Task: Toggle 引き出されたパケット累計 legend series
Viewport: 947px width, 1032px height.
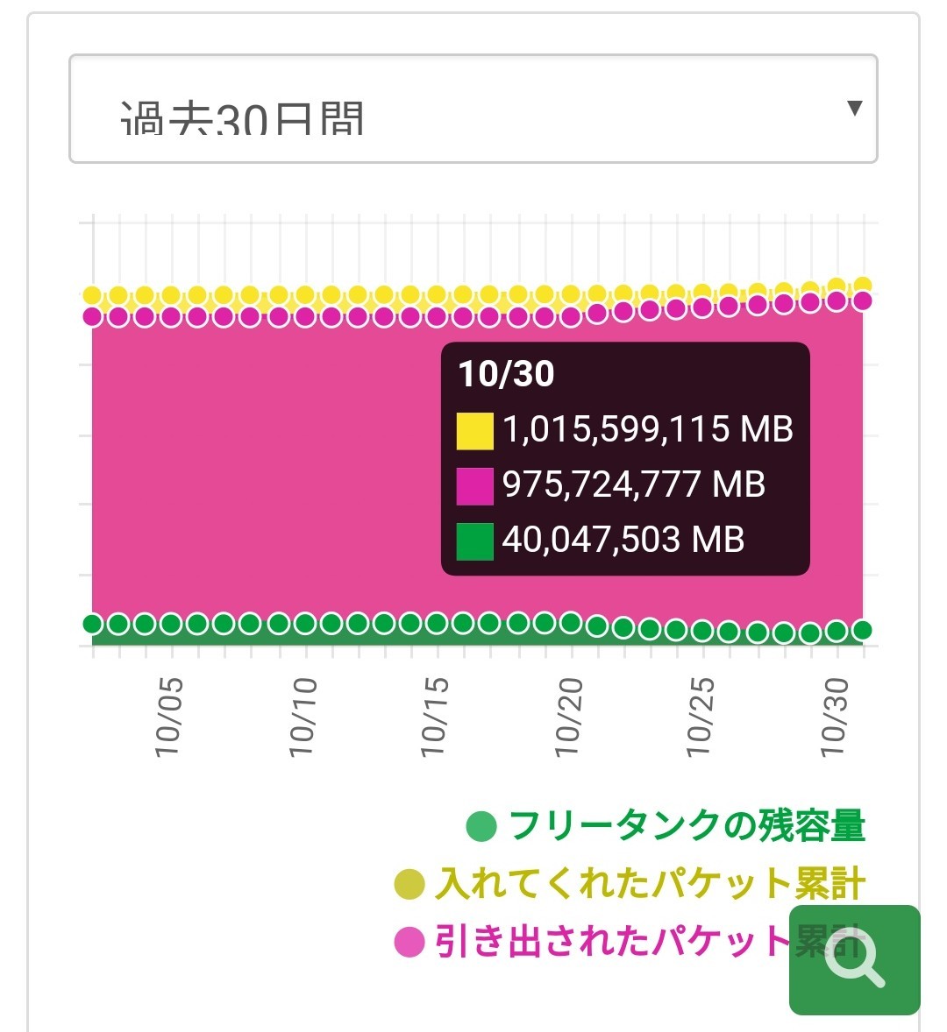Action: [630, 941]
